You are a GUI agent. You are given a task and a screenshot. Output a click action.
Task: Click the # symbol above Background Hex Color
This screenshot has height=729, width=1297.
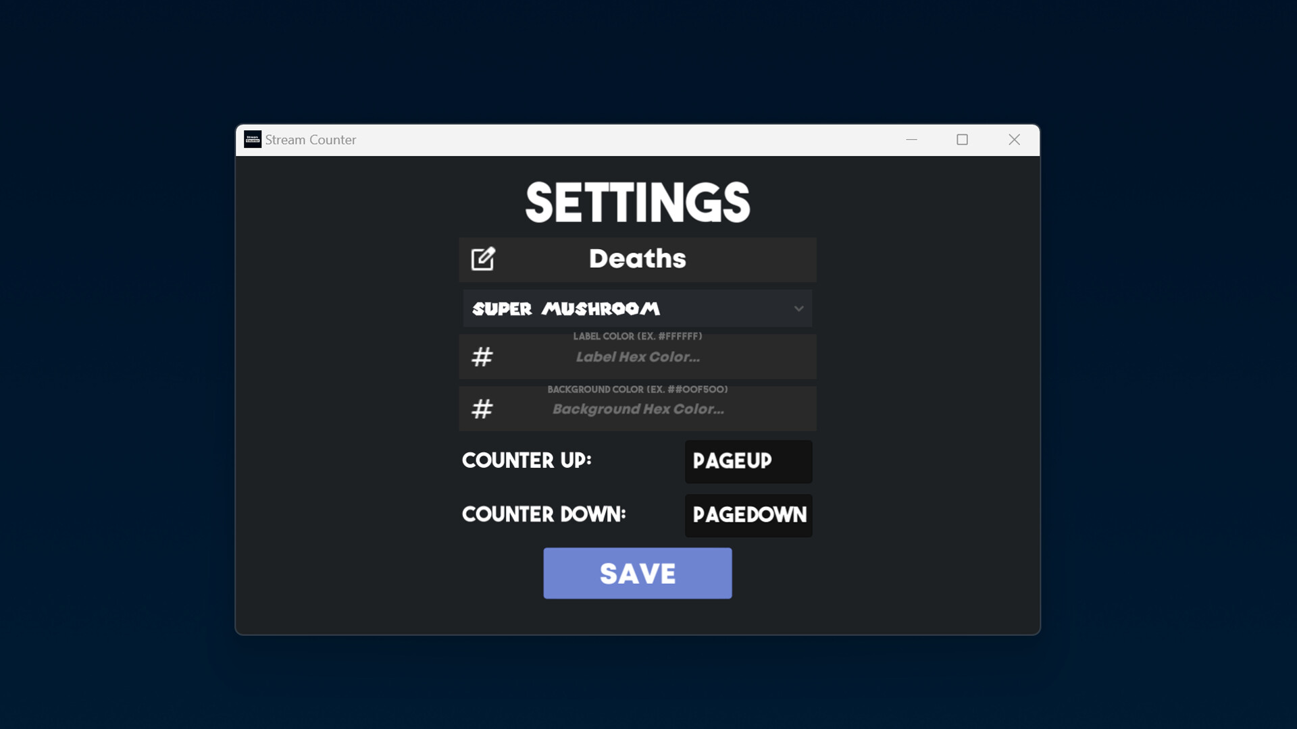coord(482,408)
